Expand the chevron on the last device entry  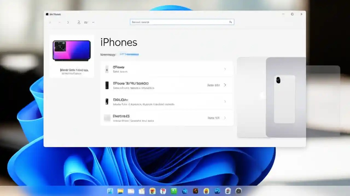[225, 118]
